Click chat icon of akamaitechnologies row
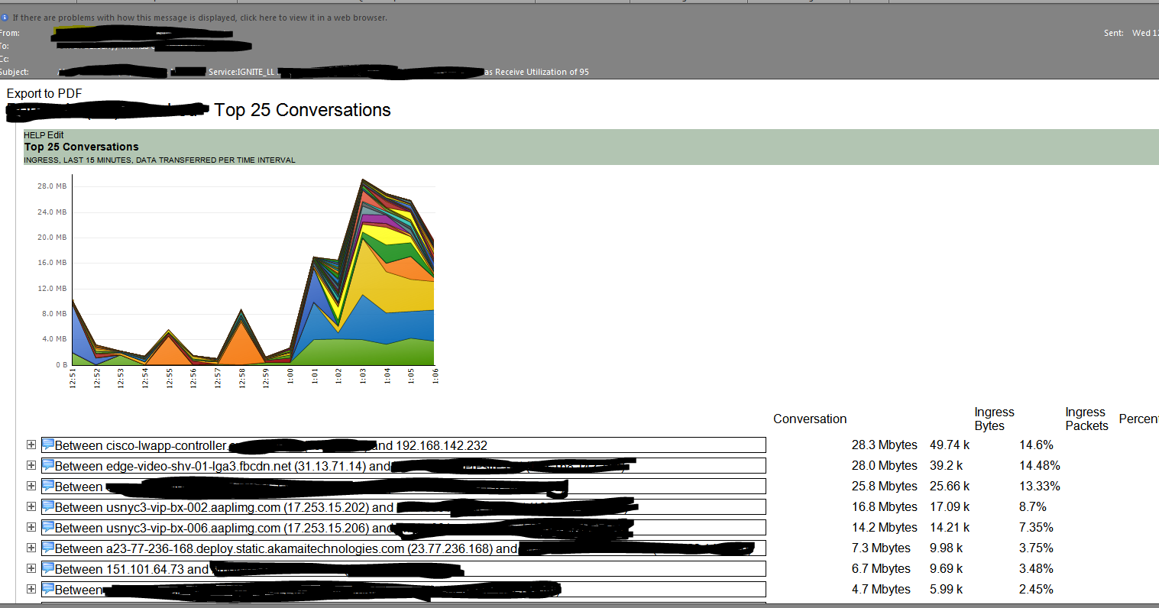 coord(48,548)
